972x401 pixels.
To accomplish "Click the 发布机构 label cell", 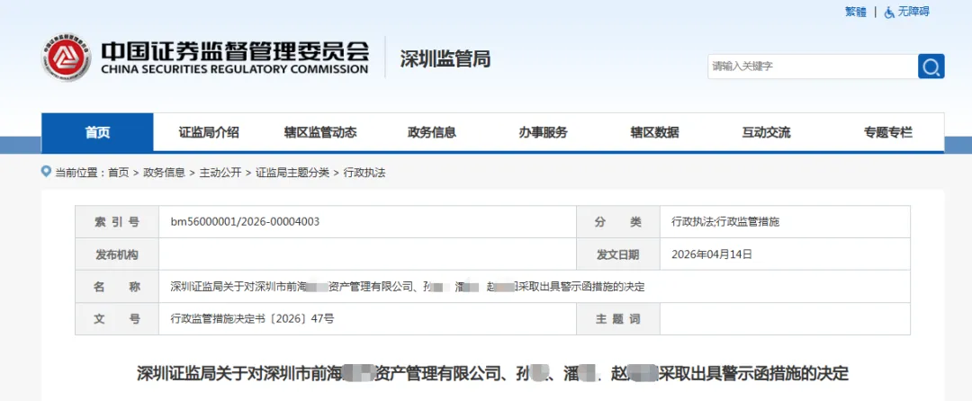I will [x=117, y=254].
